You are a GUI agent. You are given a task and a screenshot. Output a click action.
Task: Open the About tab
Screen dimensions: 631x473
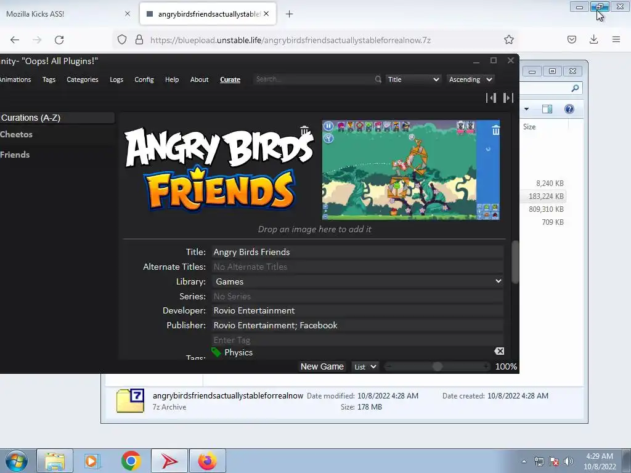click(x=199, y=79)
